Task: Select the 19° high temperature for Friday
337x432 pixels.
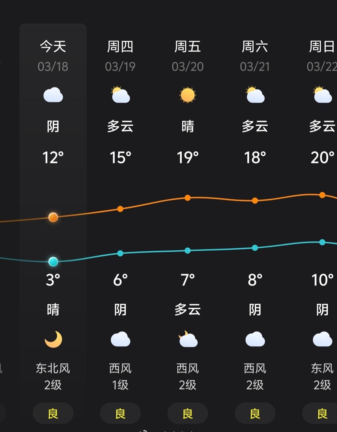Action: [x=188, y=157]
